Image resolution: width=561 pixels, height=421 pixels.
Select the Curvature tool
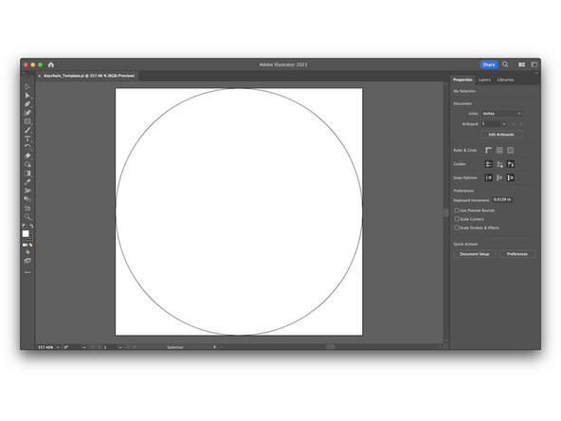(x=27, y=113)
